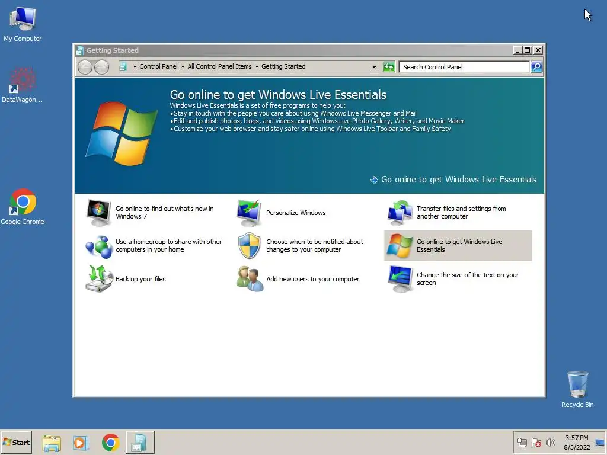
Task: Select 'Go online to get Windows Live Essentials' list text
Action: pos(459,246)
